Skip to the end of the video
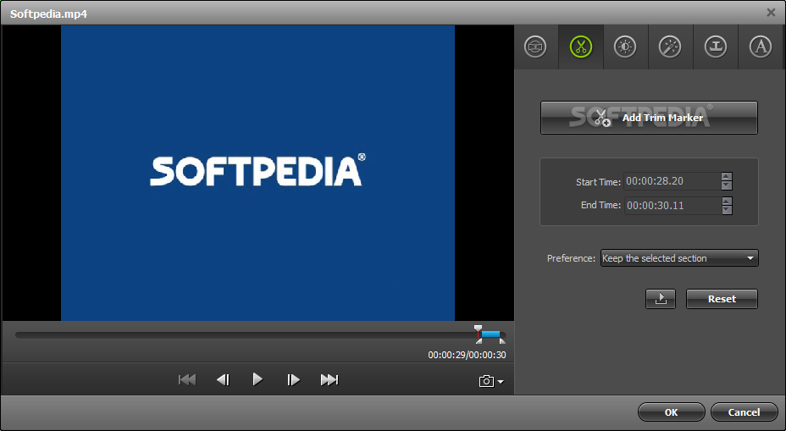 pos(329,380)
